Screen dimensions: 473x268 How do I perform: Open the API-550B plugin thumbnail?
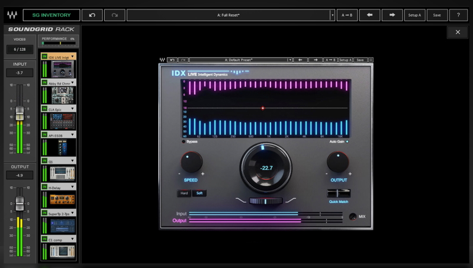[62, 147]
